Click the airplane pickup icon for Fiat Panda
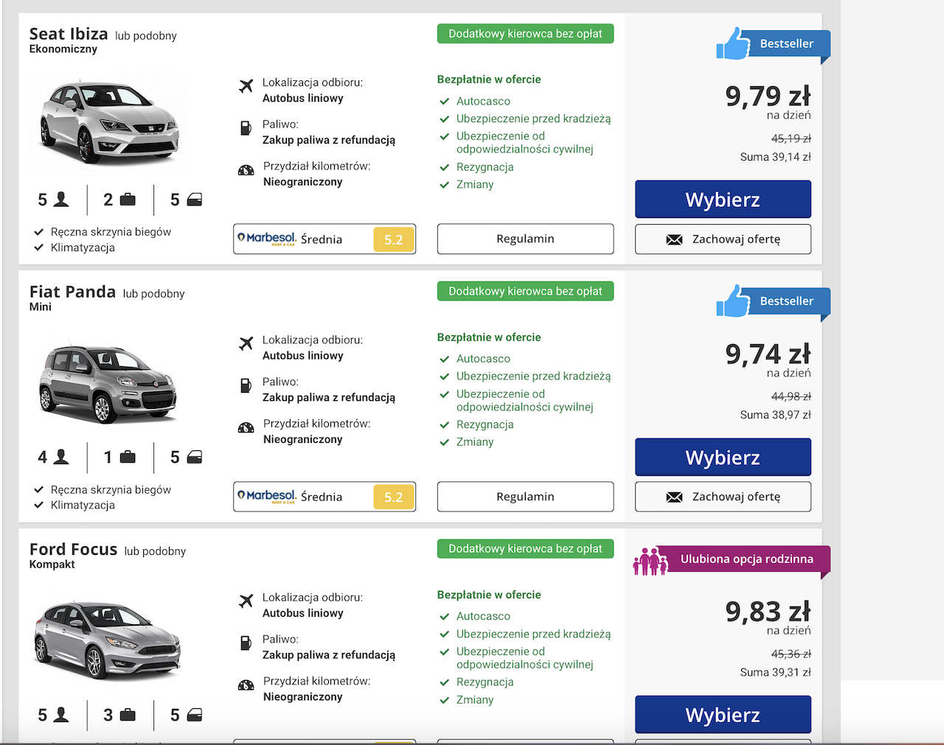This screenshot has height=745, width=944. click(246, 343)
